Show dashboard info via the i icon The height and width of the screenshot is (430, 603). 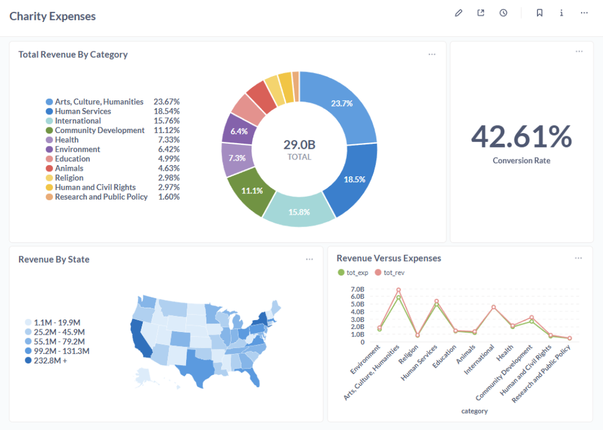561,12
